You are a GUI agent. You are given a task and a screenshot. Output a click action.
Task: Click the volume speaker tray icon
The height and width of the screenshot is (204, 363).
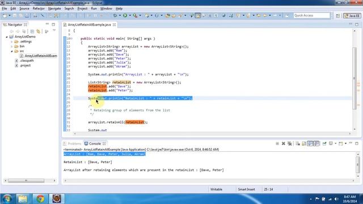click(336, 199)
